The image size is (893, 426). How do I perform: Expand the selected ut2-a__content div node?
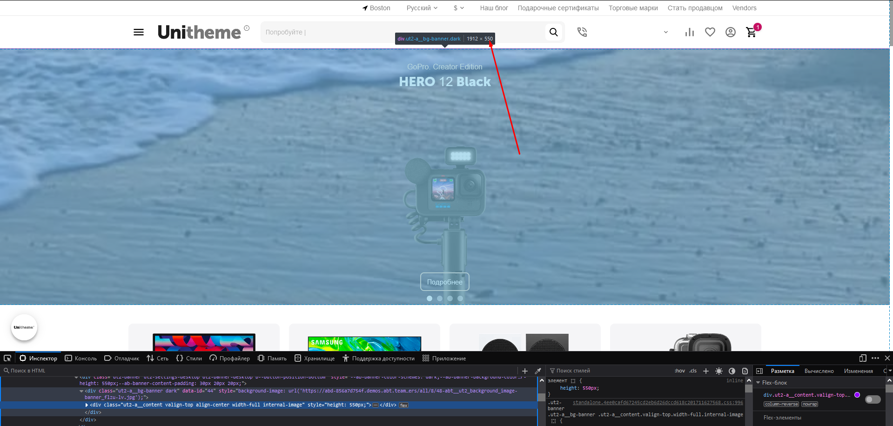tap(87, 405)
